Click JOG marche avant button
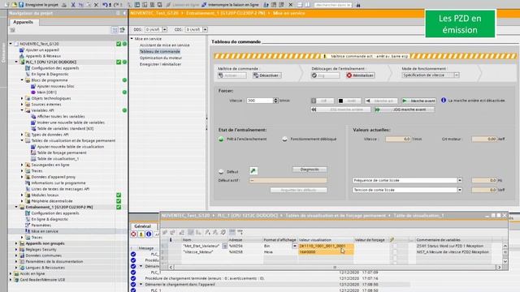 pyautogui.click(x=405, y=109)
